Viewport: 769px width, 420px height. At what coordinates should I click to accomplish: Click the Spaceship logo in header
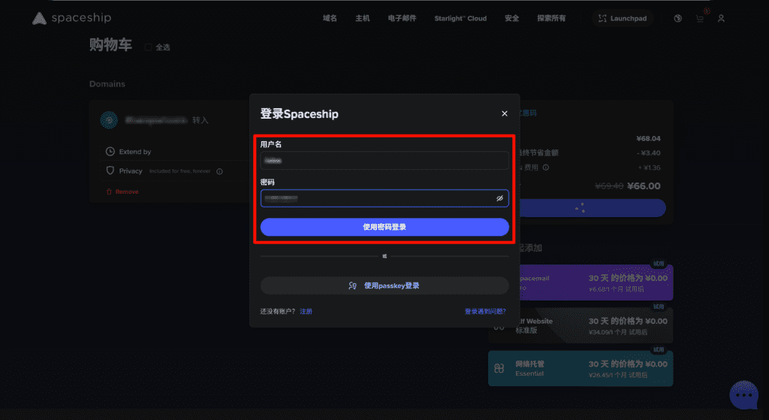(71, 18)
